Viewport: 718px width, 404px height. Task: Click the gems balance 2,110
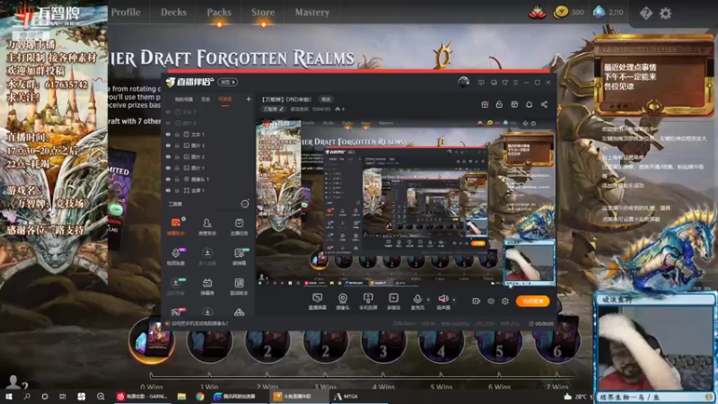point(609,13)
